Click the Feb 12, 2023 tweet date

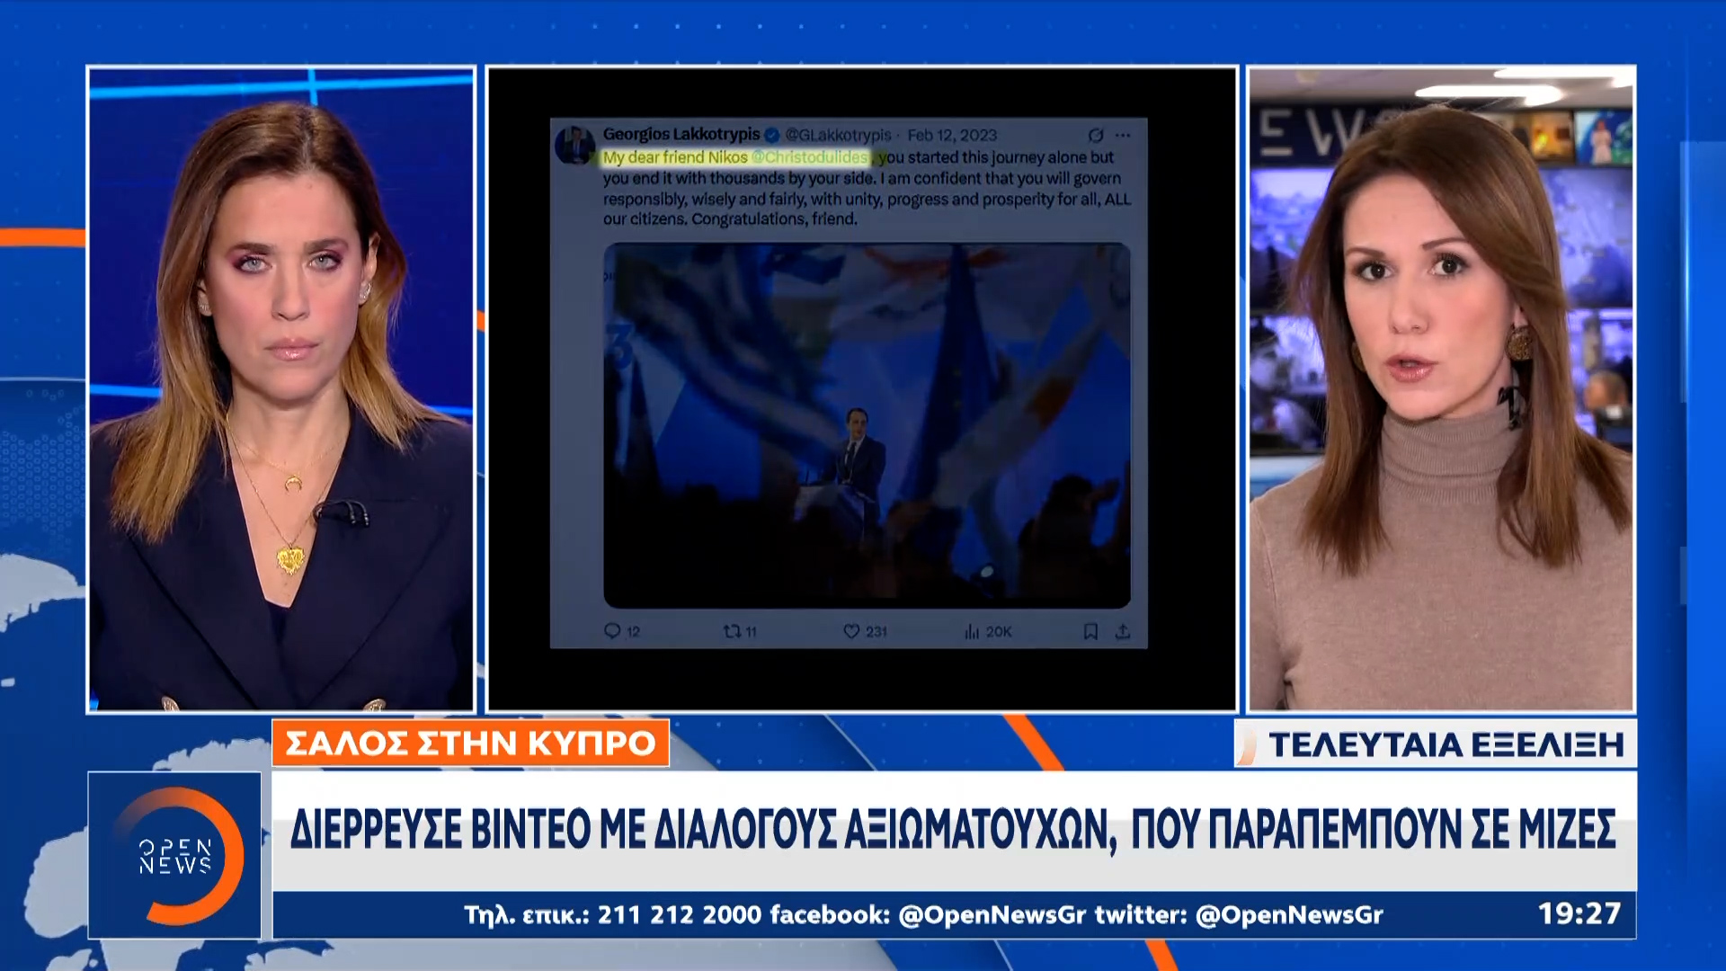coord(952,135)
